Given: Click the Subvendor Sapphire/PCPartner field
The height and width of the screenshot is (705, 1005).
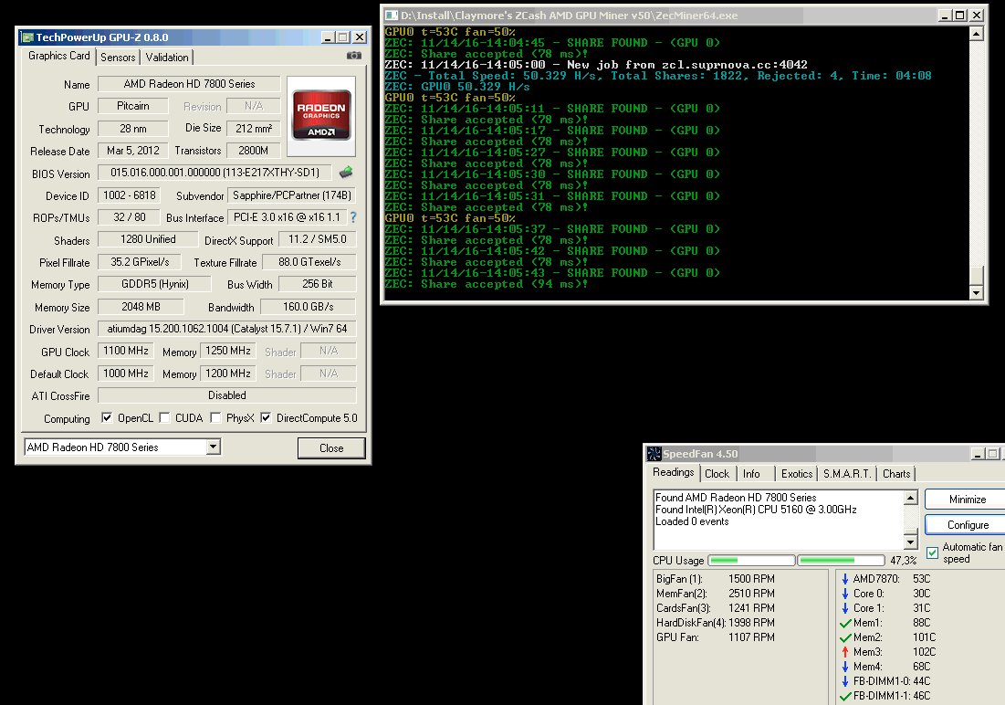Looking at the screenshot, I should tap(291, 195).
